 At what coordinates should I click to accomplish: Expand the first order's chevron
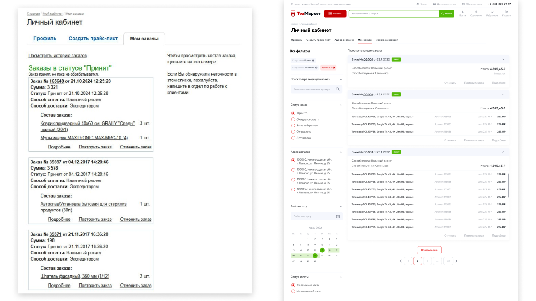pos(503,59)
